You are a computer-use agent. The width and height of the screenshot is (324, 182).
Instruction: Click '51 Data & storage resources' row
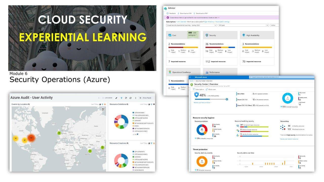[x=252, y=130]
